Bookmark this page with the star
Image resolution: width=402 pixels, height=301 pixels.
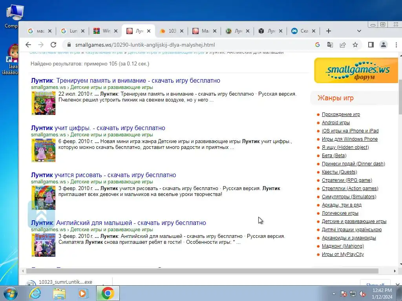coord(355,45)
